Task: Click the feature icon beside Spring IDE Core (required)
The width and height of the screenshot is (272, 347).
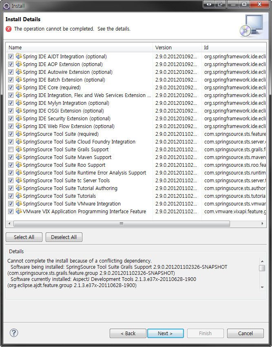Action: pyautogui.click(x=19, y=87)
